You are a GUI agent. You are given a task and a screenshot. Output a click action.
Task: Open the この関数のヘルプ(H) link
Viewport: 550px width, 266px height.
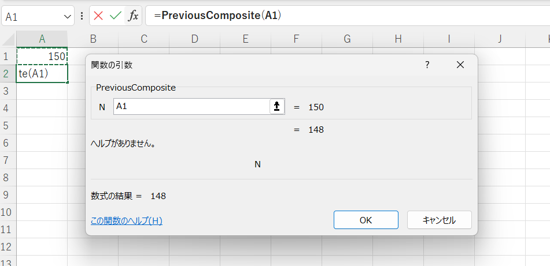click(126, 221)
